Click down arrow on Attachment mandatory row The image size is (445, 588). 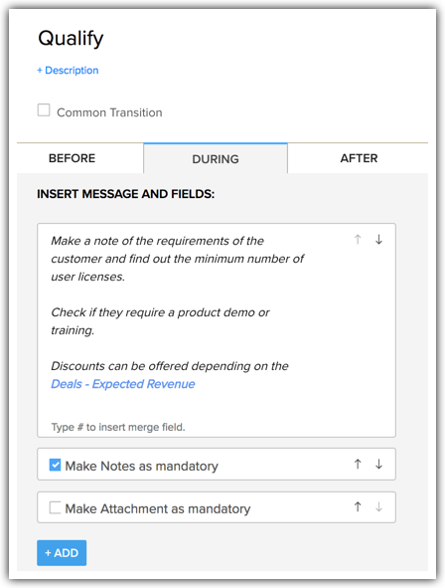pyautogui.click(x=378, y=507)
